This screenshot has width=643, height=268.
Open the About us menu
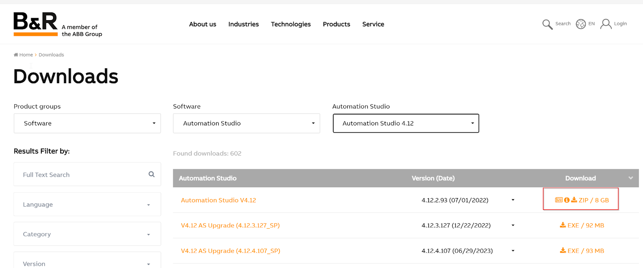203,24
